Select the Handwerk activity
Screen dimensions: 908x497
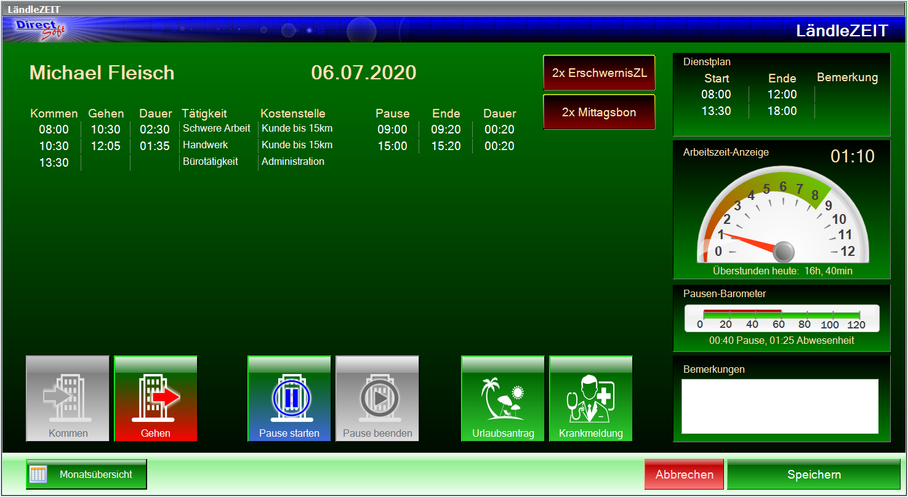pos(206,145)
